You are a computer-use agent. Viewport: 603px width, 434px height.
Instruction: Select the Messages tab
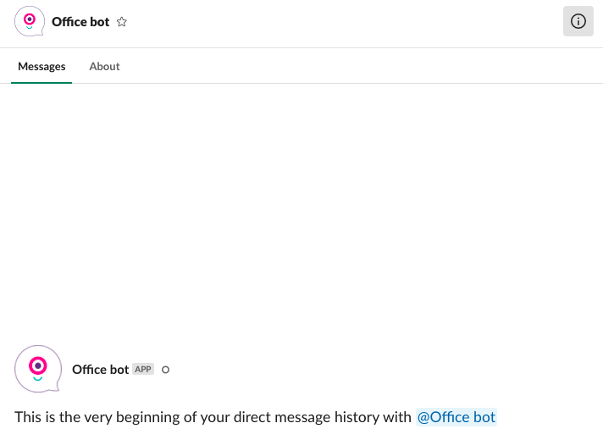41,67
